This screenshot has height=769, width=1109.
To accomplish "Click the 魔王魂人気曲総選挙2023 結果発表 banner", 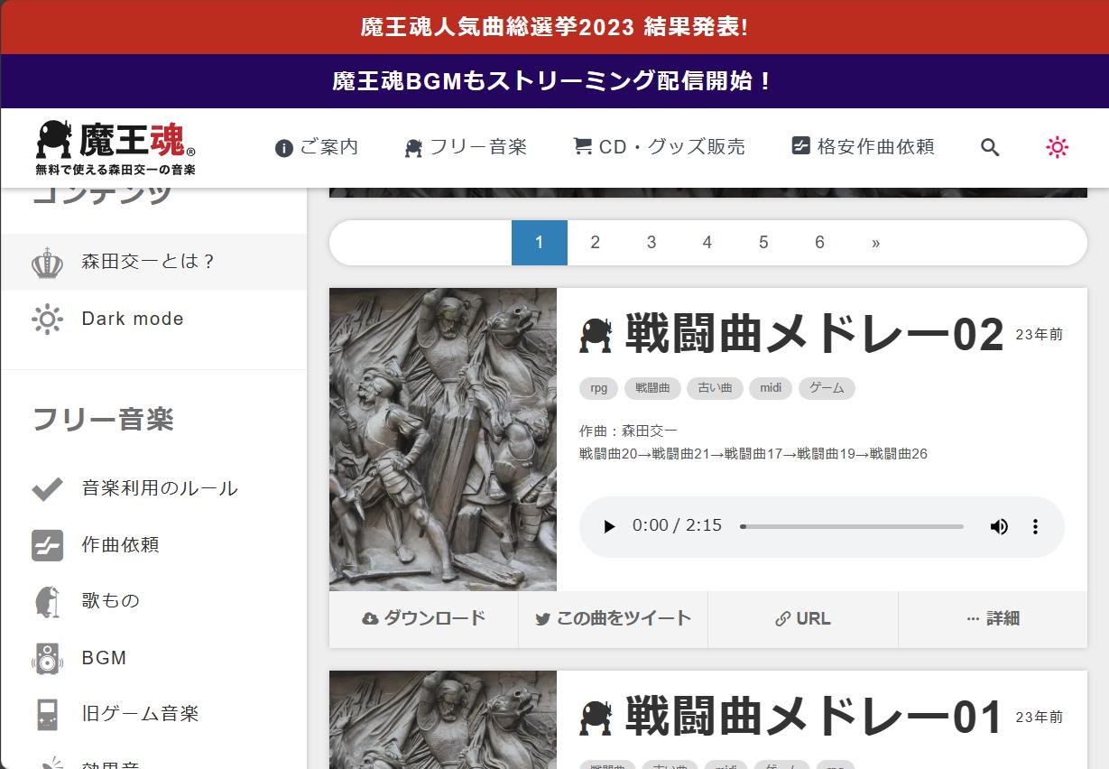I will coord(554,27).
